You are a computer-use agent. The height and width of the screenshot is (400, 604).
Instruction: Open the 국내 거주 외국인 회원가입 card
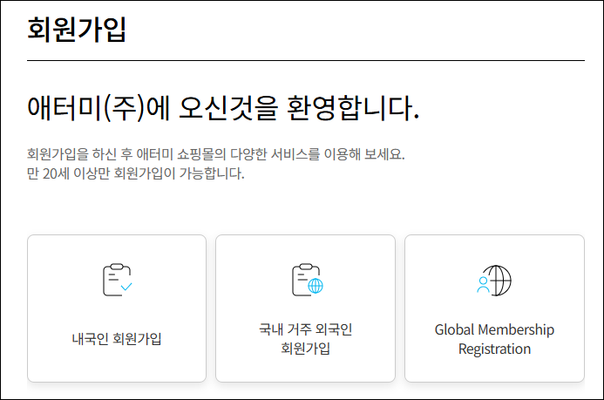(305, 308)
